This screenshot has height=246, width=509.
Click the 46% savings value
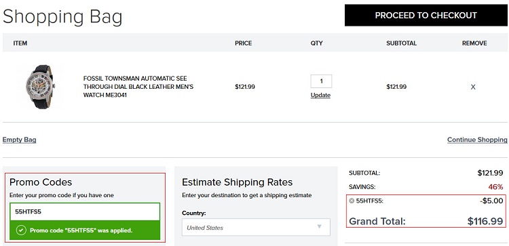tap(495, 187)
